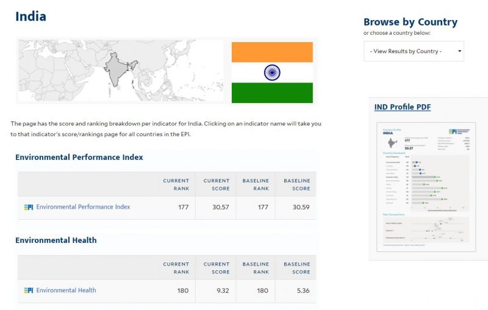Click the Environmental Performance Index section heading
This screenshot has height=310, width=488.
coord(79,157)
